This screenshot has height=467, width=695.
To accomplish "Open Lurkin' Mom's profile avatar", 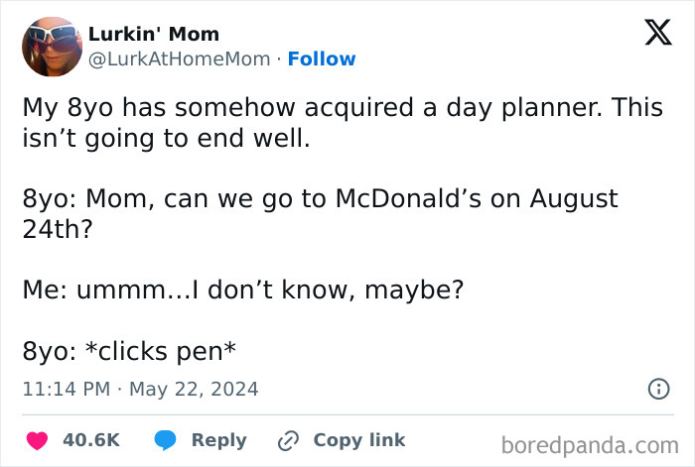I will tap(51, 46).
